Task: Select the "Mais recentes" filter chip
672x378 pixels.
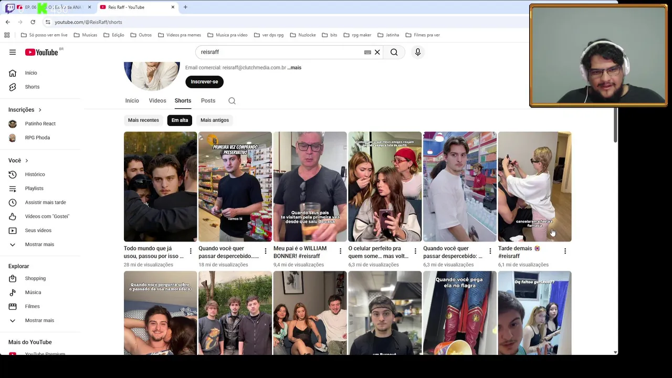Action: pyautogui.click(x=143, y=120)
